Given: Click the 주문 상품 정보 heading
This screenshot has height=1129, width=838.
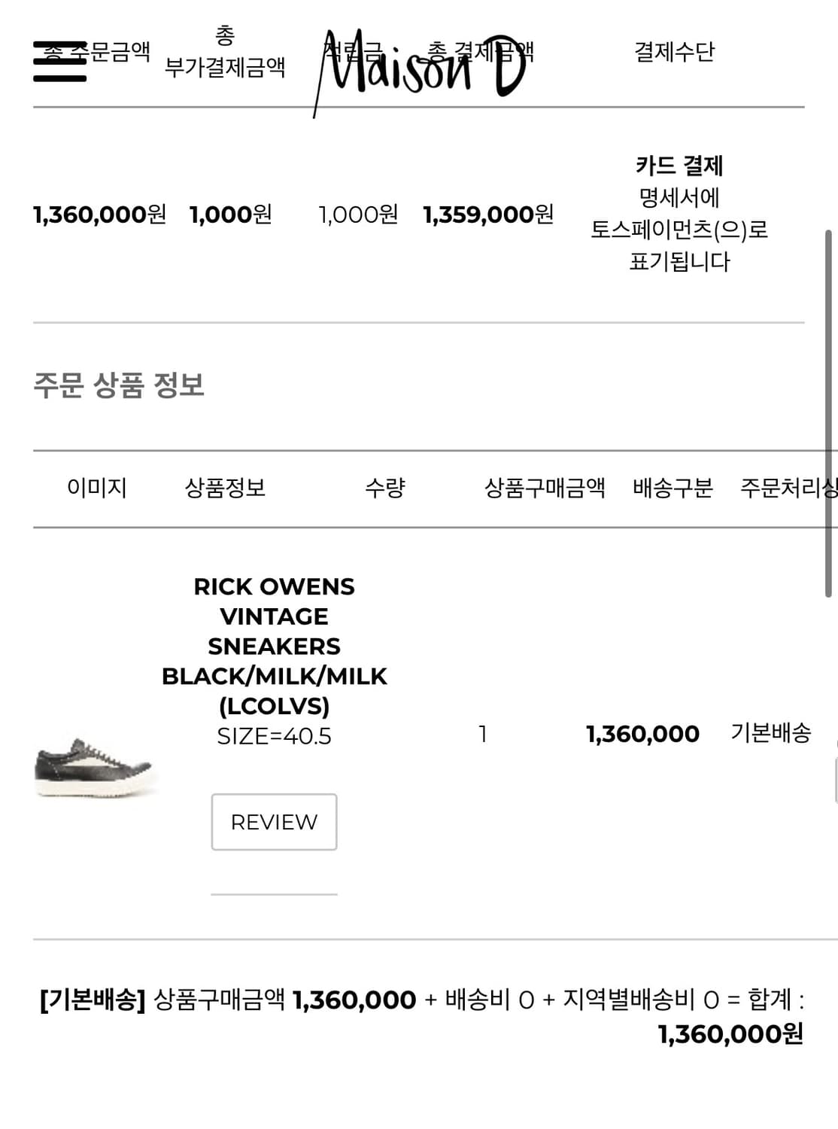Looking at the screenshot, I should [x=119, y=385].
